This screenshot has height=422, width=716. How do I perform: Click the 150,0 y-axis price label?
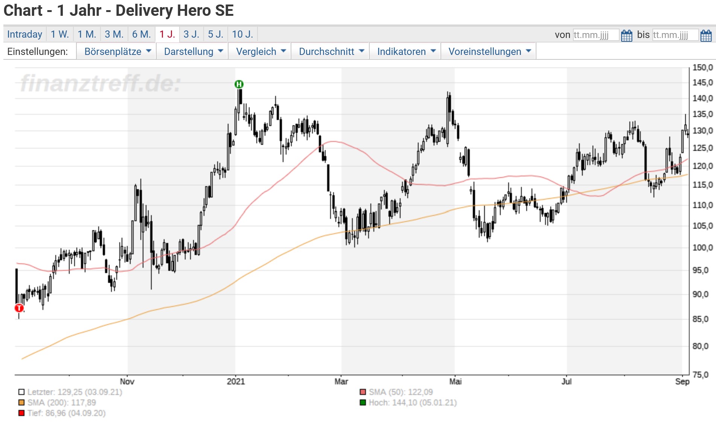coord(703,67)
